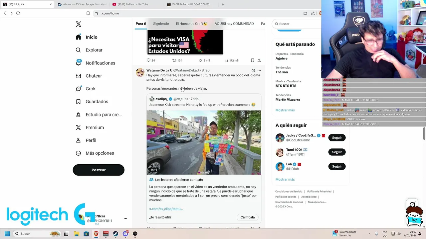Open El Hueco de Craft tab
The image size is (426, 239).
coord(192,24)
